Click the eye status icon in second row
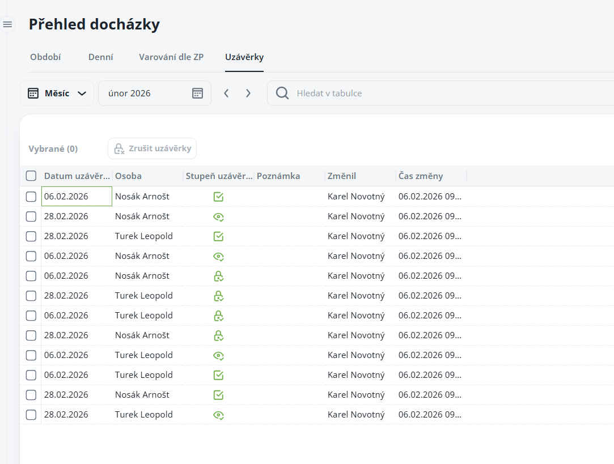Viewport: 614px width, 464px height. tap(218, 216)
